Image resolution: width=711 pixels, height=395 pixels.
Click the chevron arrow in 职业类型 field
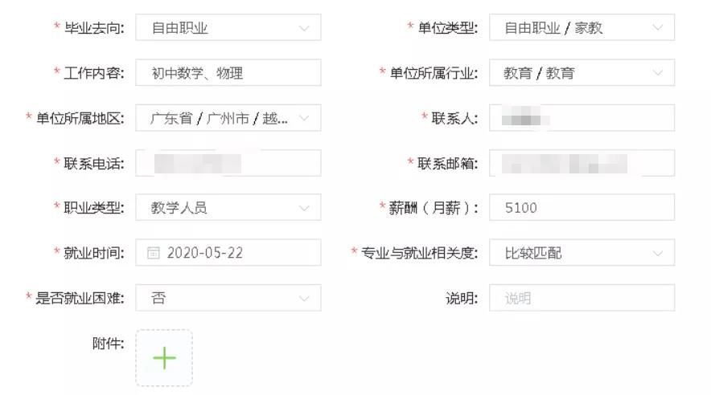pos(304,208)
